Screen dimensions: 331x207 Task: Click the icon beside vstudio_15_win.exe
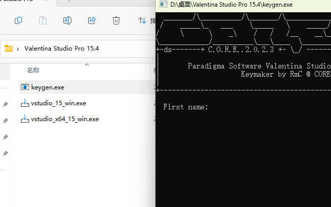click(x=24, y=103)
